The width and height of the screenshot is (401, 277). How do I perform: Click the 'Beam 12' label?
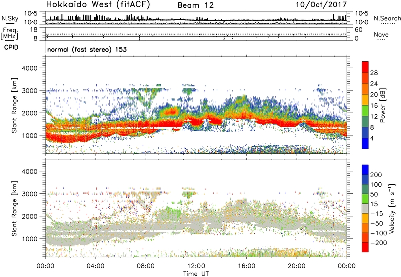point(195,5)
